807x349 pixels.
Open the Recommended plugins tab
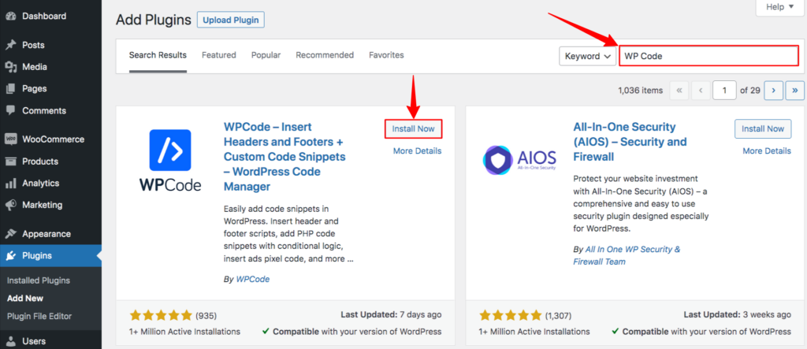[325, 55]
